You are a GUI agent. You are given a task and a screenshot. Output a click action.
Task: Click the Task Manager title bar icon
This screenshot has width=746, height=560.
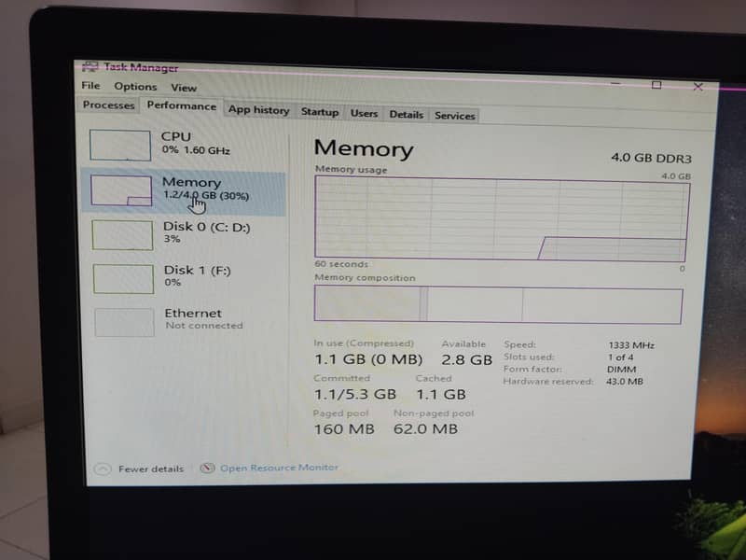(x=90, y=66)
